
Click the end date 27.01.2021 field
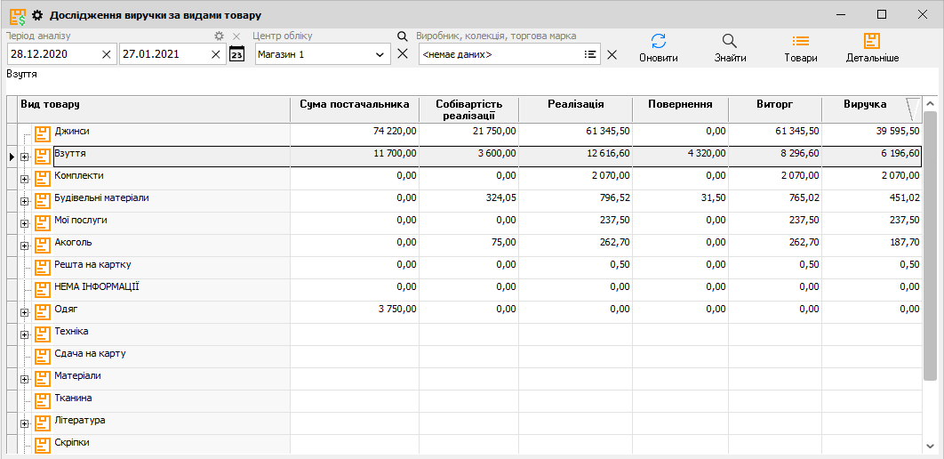coord(163,54)
